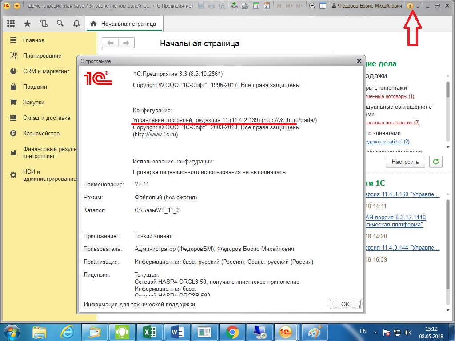
Task: Open link Версия 11.4.3.160 Управле…
Action: [x=403, y=194]
